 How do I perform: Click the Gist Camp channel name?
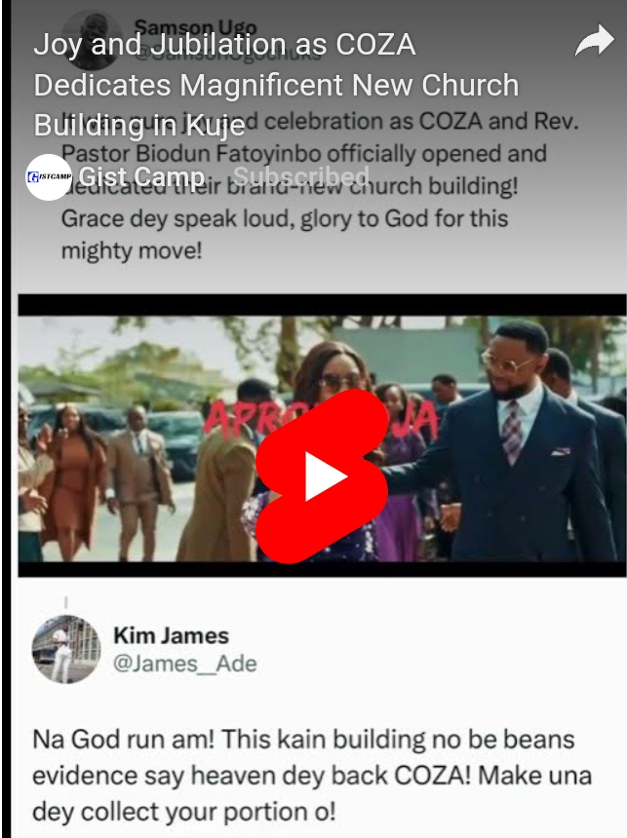tap(141, 176)
